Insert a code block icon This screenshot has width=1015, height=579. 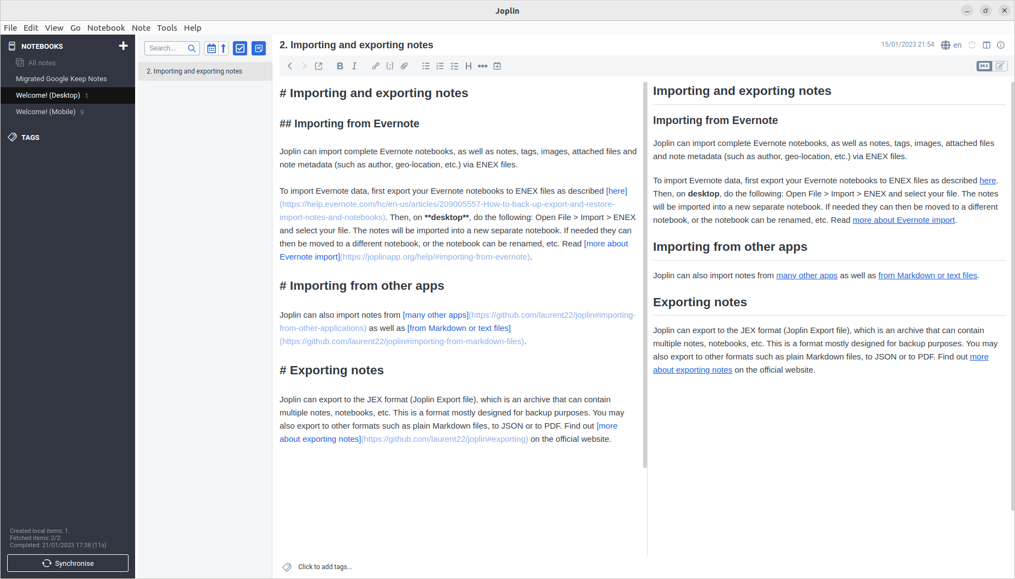390,66
